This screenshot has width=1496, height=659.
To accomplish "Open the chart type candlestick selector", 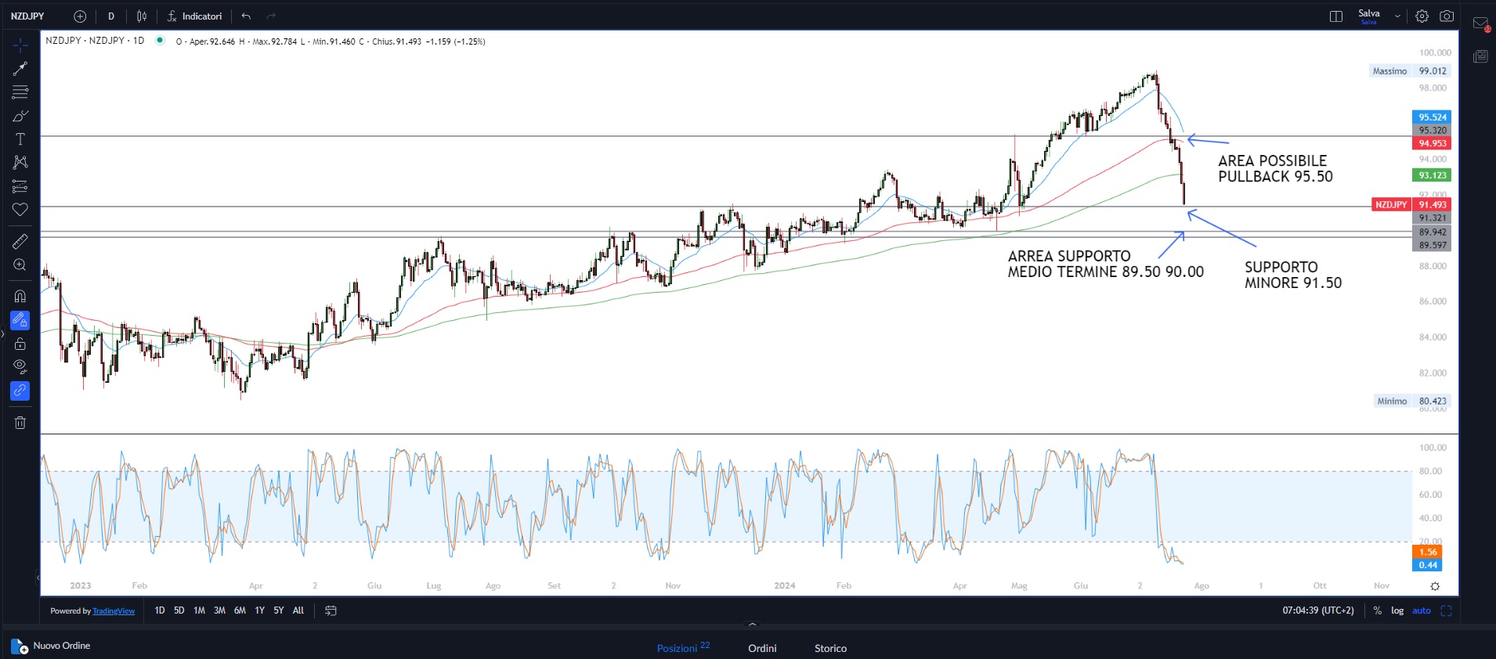I will point(142,16).
